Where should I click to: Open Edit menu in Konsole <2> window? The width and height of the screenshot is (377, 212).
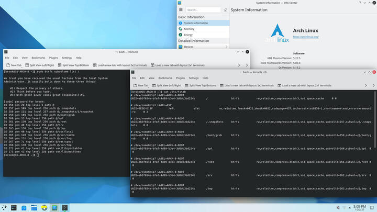pos(142,78)
